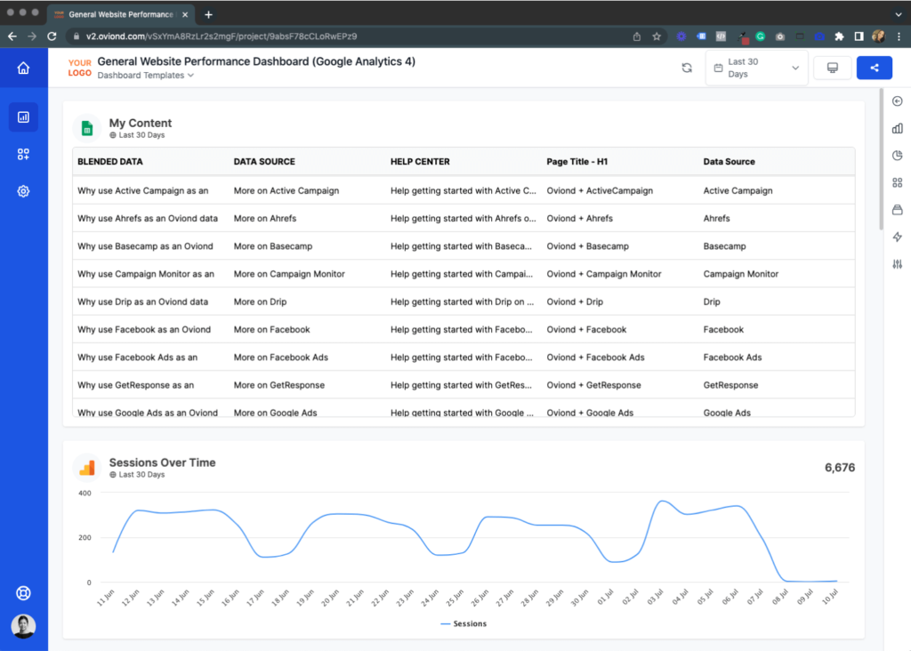Open the pie chart panel in right rail
Image resolution: width=911 pixels, height=651 pixels.
pyautogui.click(x=897, y=155)
